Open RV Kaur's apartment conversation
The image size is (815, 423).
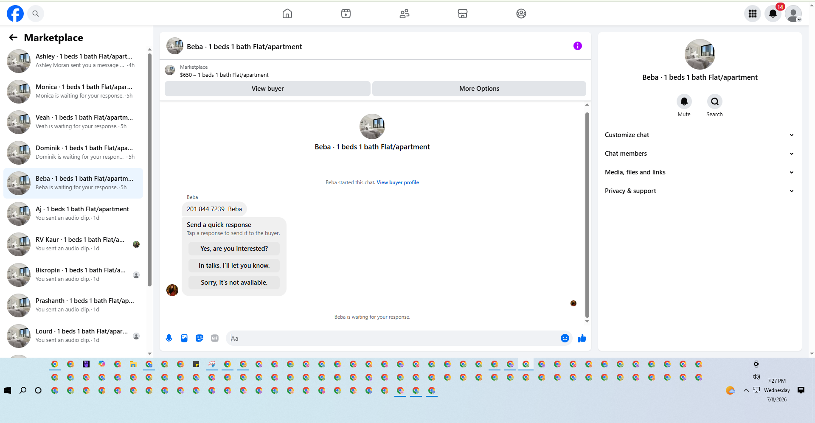[73, 244]
